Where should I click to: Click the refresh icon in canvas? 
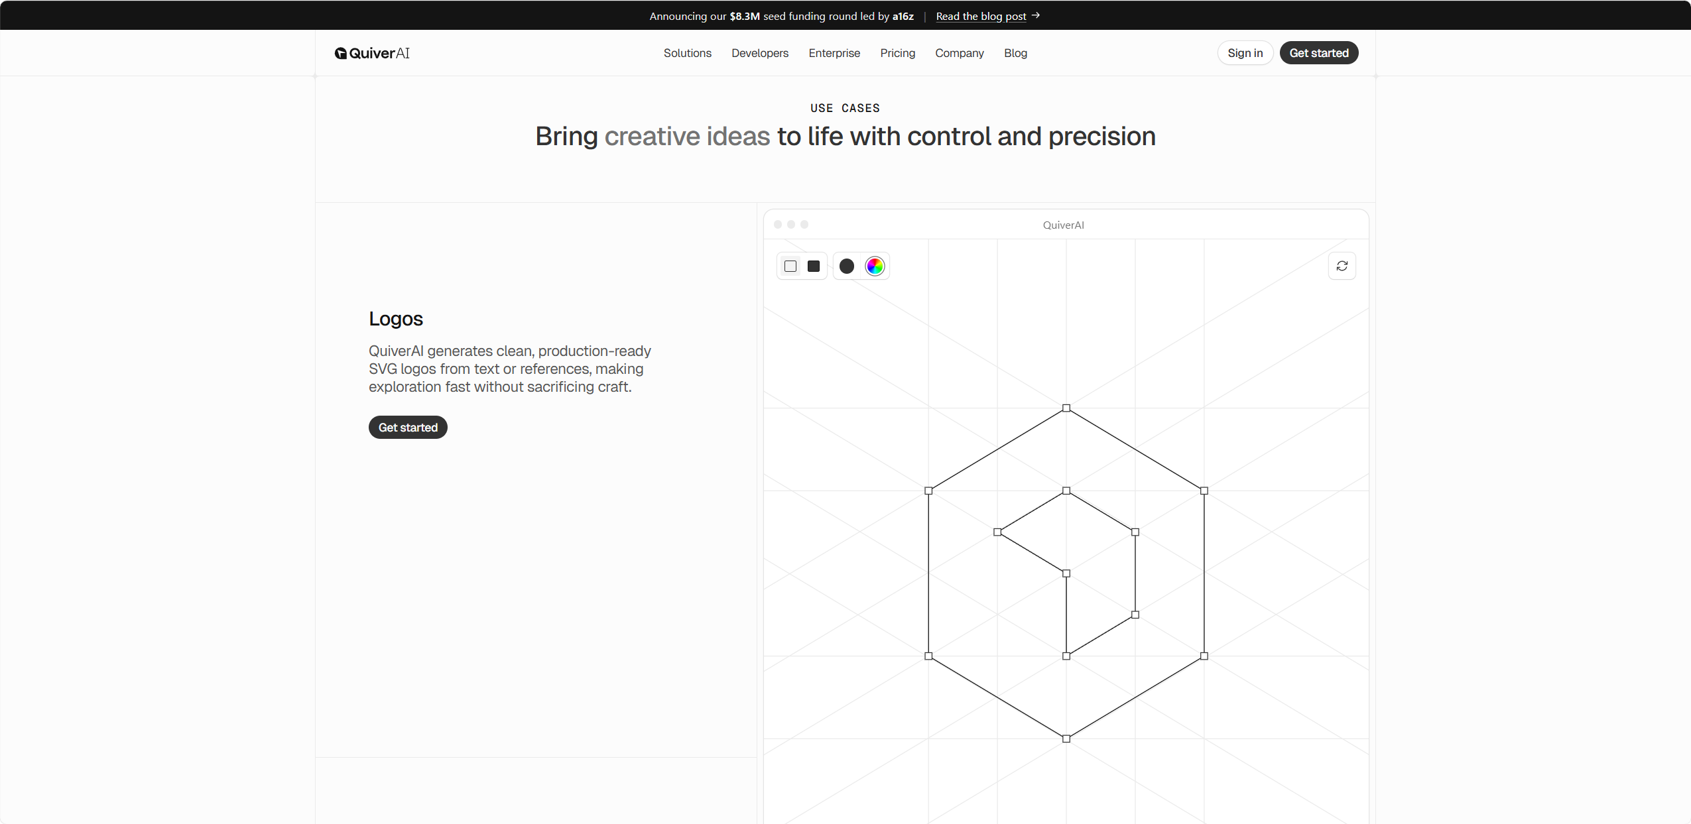1342,266
